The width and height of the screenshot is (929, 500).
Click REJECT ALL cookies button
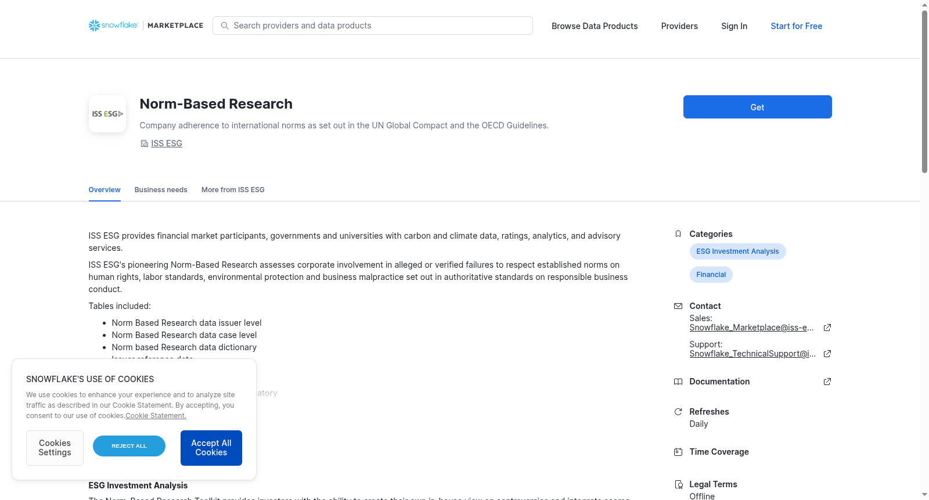pos(129,446)
